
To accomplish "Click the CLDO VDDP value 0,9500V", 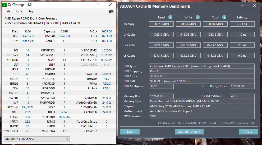I will point(107,60).
